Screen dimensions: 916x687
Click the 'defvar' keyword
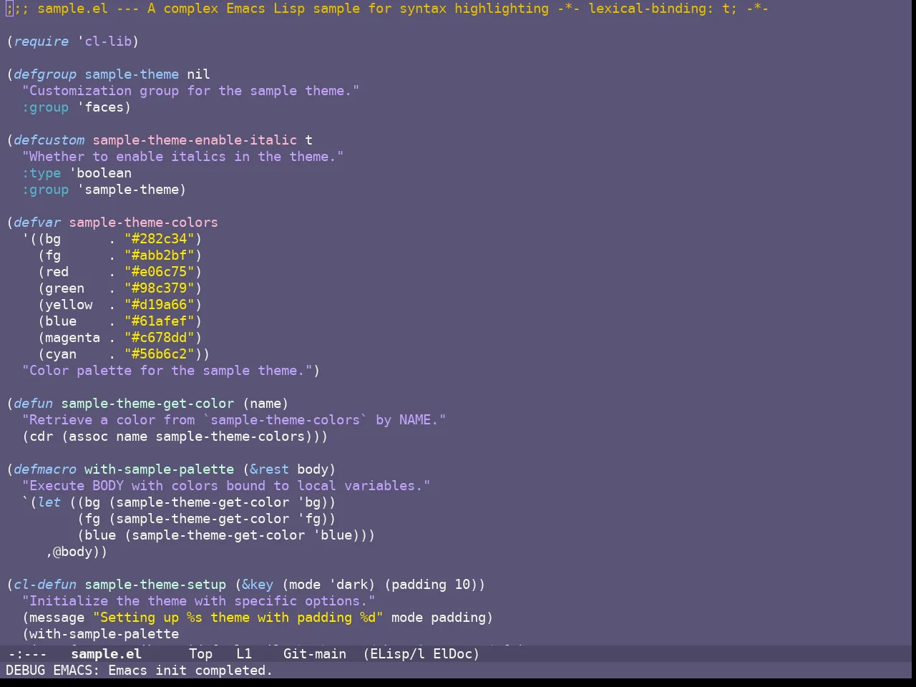pyautogui.click(x=37, y=223)
